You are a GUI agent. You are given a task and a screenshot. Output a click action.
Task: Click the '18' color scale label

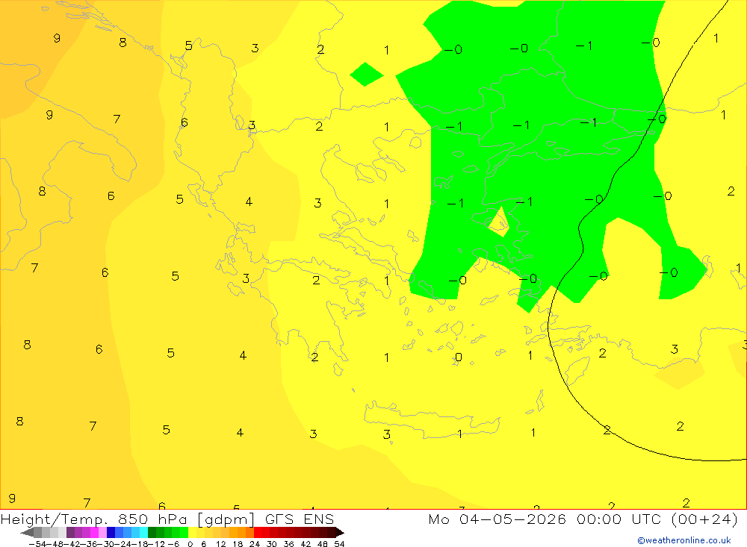coord(238,544)
